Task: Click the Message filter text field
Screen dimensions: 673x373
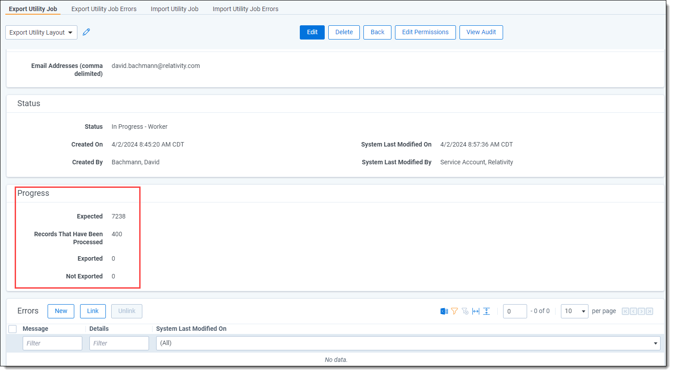Action: [x=52, y=343]
